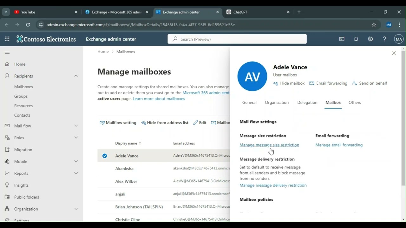Open the browser profile Md icon
This screenshot has height=228, width=406.
[x=389, y=25]
